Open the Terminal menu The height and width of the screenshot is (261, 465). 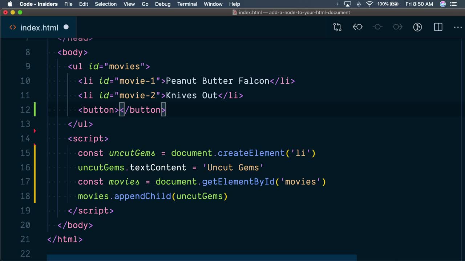pos(187,4)
